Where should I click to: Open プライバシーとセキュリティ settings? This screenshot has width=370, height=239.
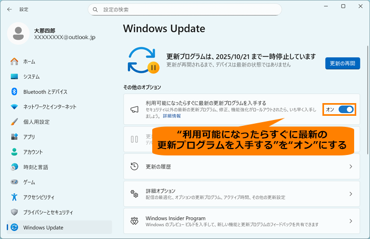(x=59, y=212)
